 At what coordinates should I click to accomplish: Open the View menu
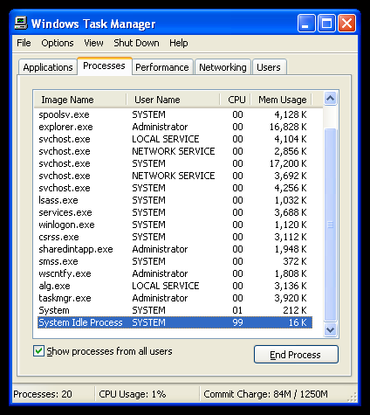click(x=93, y=43)
